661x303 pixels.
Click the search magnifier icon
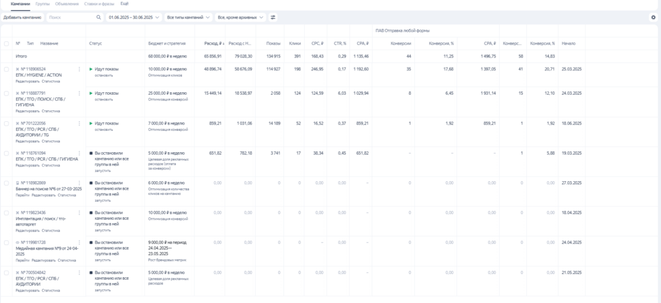[x=98, y=17]
